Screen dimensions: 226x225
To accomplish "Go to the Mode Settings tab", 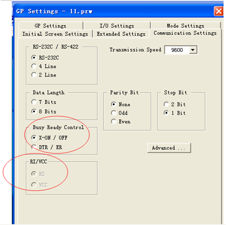I will [x=186, y=26].
